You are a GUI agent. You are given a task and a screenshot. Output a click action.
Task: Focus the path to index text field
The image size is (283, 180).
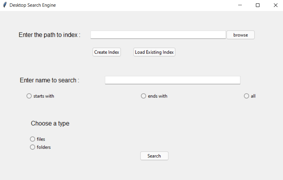click(x=158, y=35)
